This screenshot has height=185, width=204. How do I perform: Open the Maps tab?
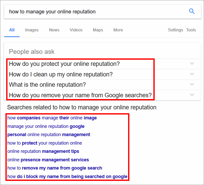pyautogui.click(x=98, y=30)
